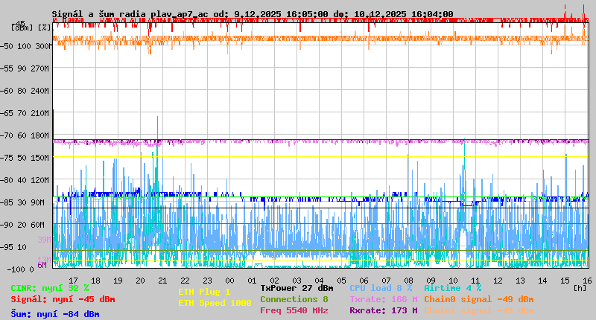This screenshot has width=596, height=320.
Task: Click the Chain0 signal -49 dBm label
Action: [x=478, y=299]
